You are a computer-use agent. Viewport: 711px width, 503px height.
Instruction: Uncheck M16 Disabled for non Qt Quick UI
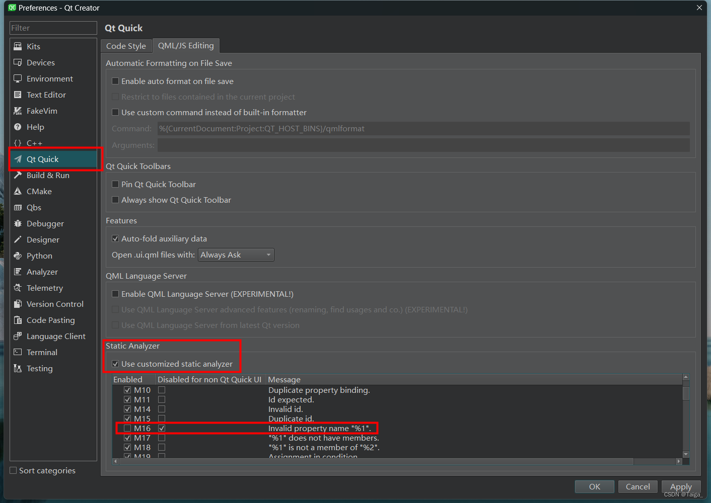162,429
